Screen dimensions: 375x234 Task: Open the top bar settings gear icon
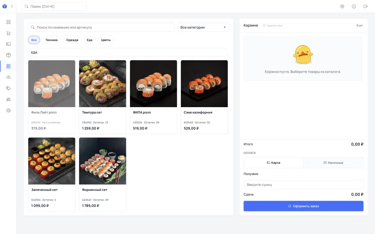click(342, 7)
